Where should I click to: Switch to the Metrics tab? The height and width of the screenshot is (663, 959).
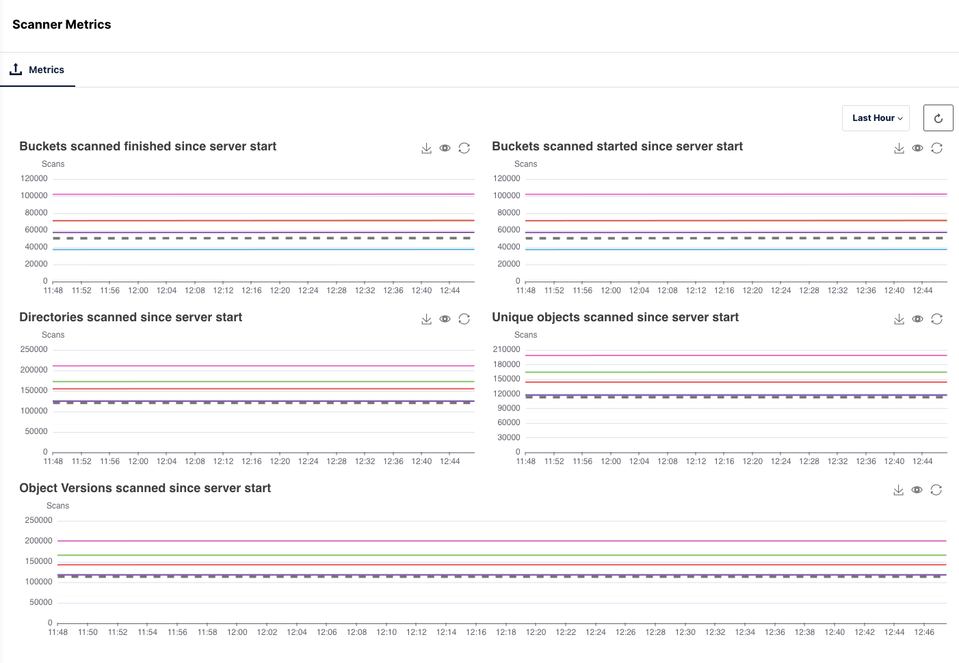pos(38,70)
